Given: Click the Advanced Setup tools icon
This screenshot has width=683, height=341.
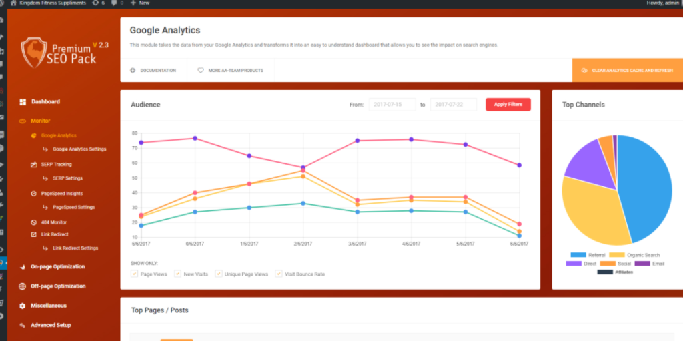Looking at the screenshot, I should point(23,325).
